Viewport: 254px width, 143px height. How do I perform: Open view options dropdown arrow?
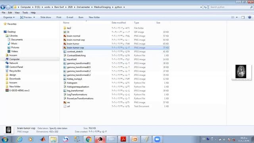click(237, 17)
